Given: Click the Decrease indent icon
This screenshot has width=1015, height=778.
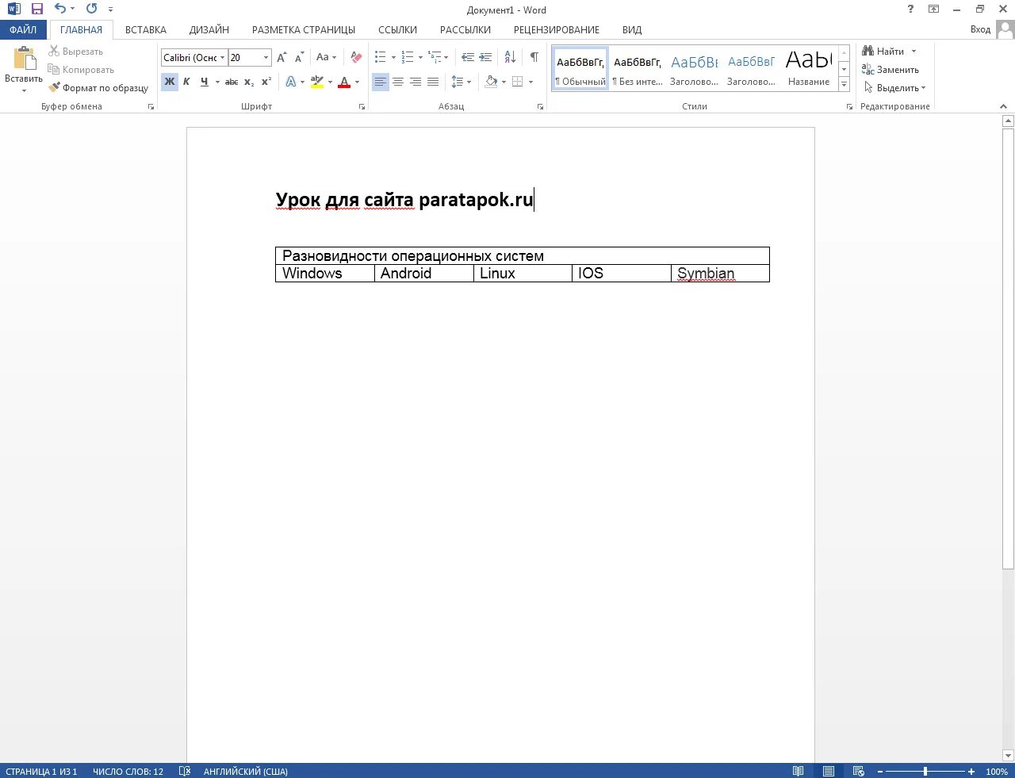Looking at the screenshot, I should pos(468,58).
